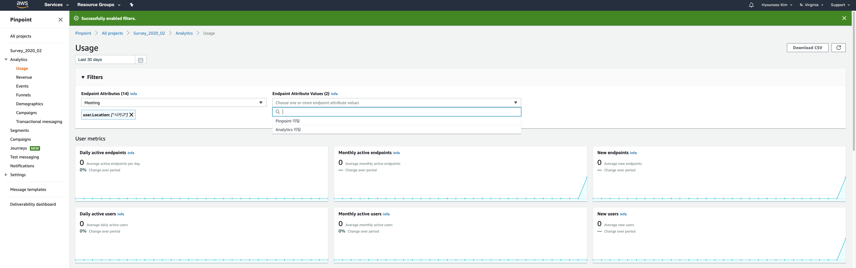
Task: Open the N. Virginia region menu
Action: (811, 5)
